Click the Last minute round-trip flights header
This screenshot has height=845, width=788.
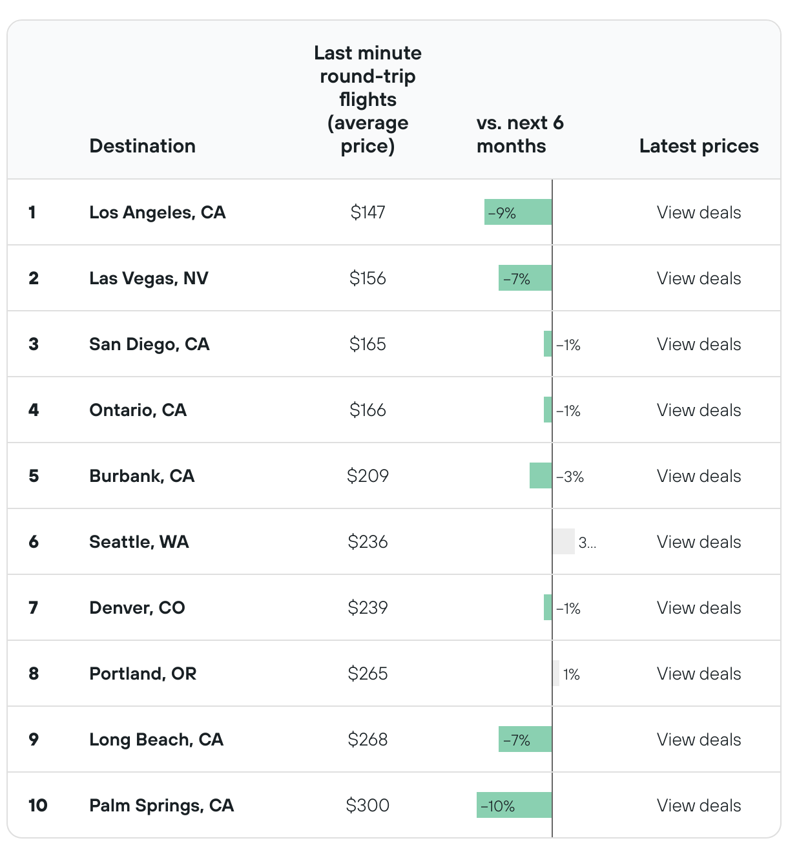pyautogui.click(x=368, y=99)
